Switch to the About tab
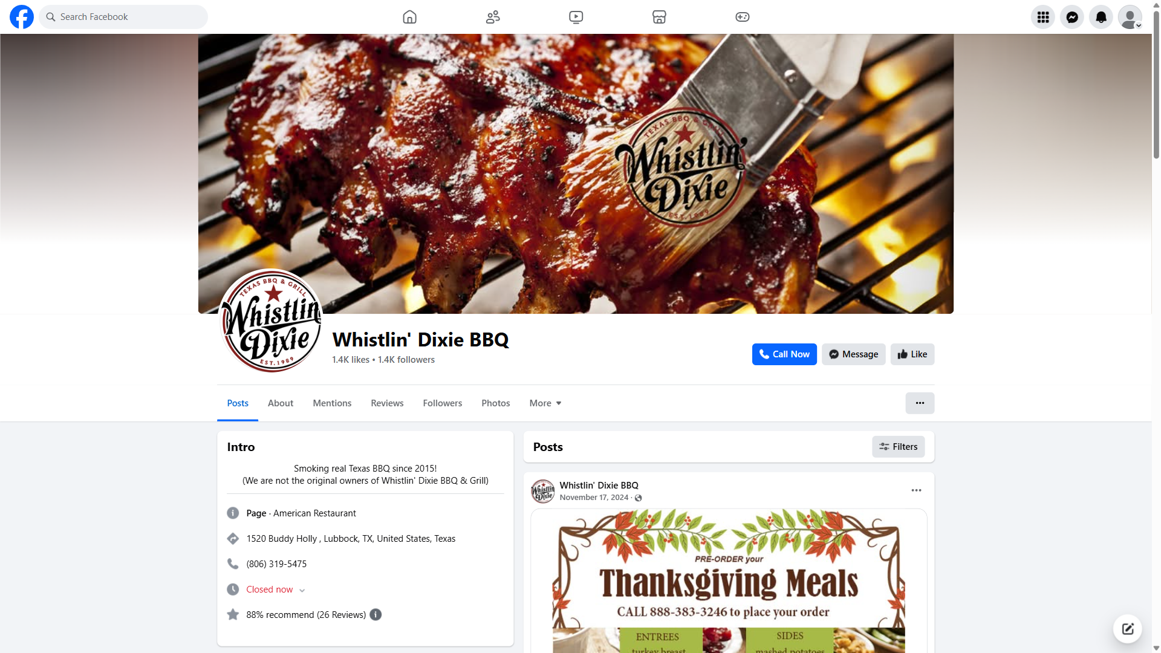Screen dimensions: 1161x653 point(281,403)
